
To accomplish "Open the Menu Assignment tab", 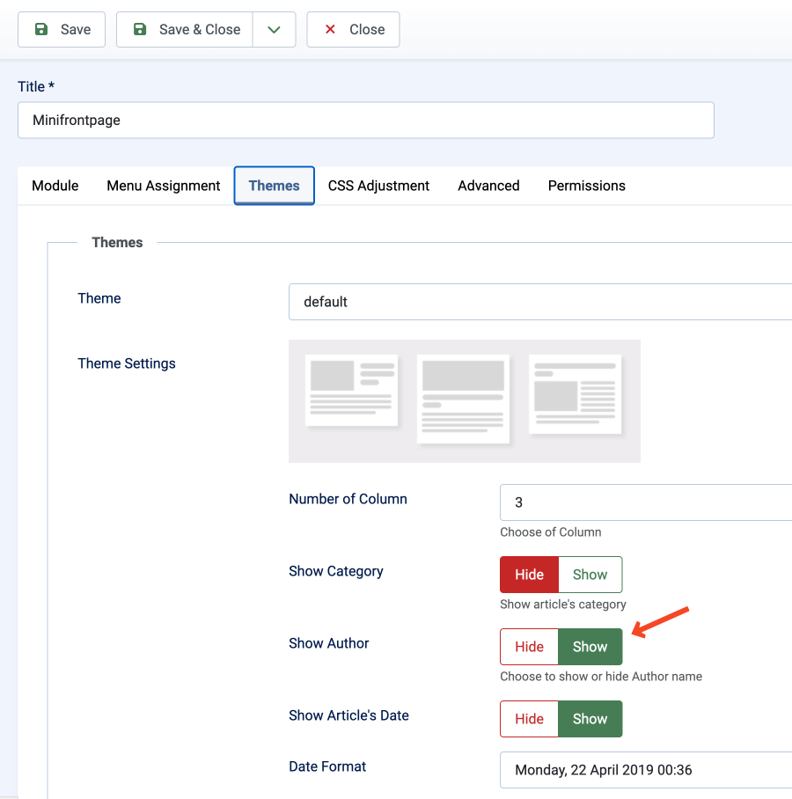I will [x=164, y=186].
